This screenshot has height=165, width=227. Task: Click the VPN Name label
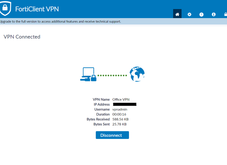pos(101,99)
